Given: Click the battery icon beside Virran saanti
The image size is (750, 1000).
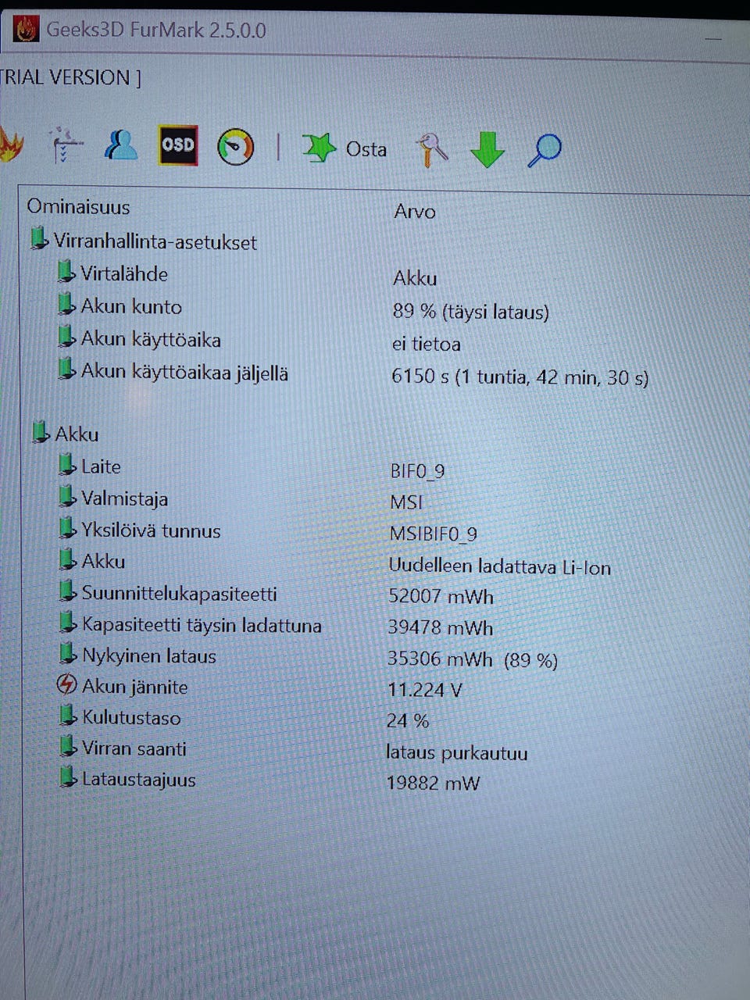Looking at the screenshot, I should pos(69,746).
